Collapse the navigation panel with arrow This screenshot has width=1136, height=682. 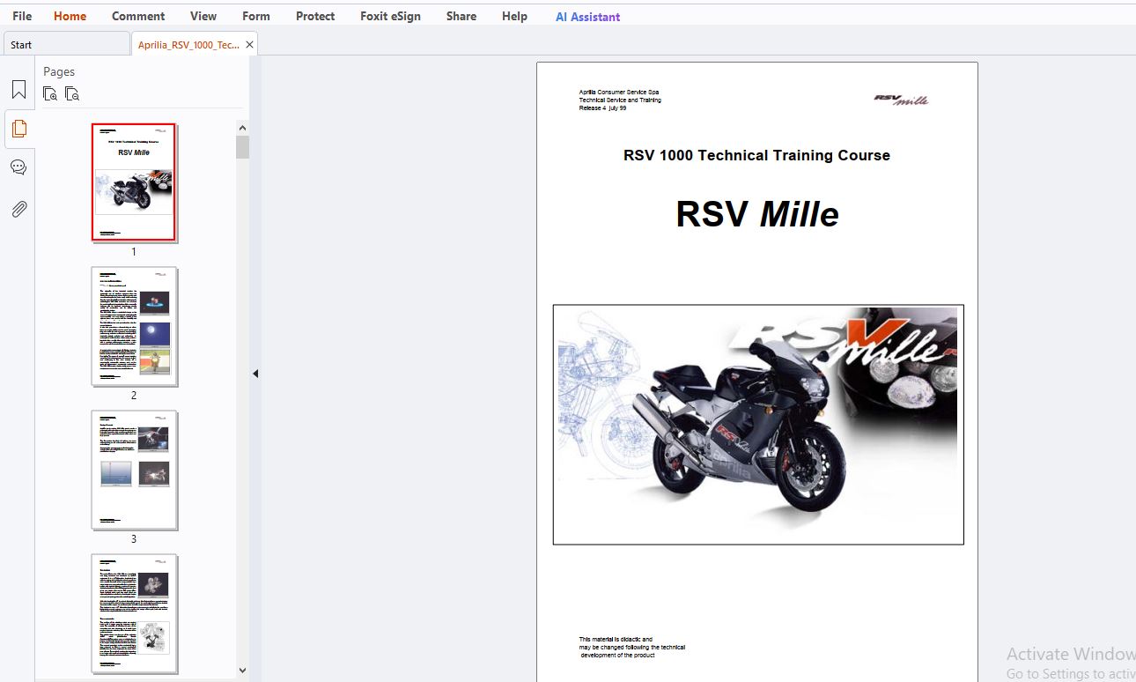click(x=255, y=374)
